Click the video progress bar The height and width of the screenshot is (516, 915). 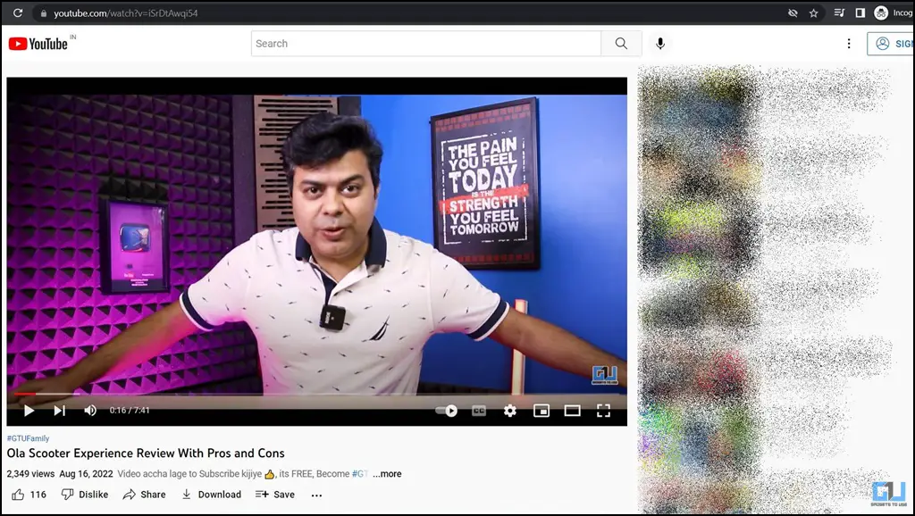click(x=317, y=395)
